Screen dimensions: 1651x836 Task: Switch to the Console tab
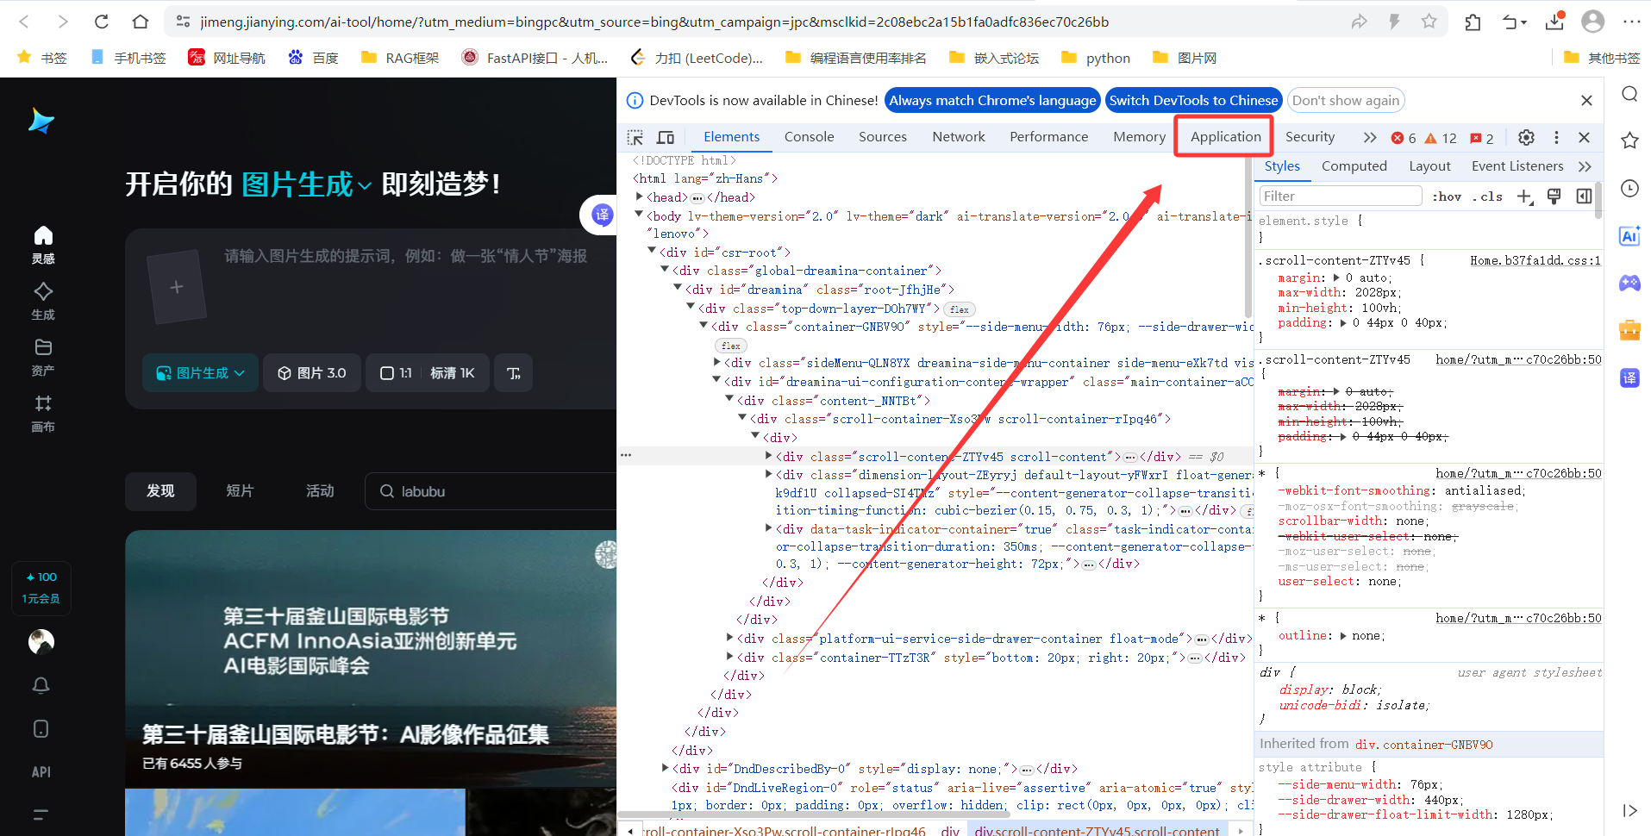809,136
